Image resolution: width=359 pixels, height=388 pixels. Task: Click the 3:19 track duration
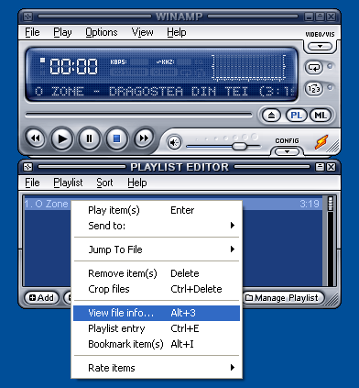310,204
